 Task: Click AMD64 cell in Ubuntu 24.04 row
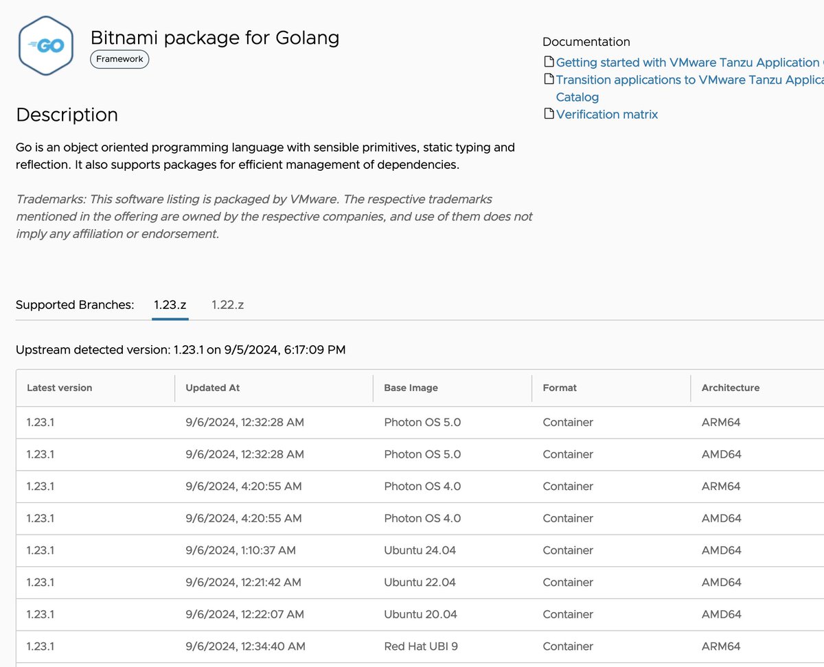(721, 550)
